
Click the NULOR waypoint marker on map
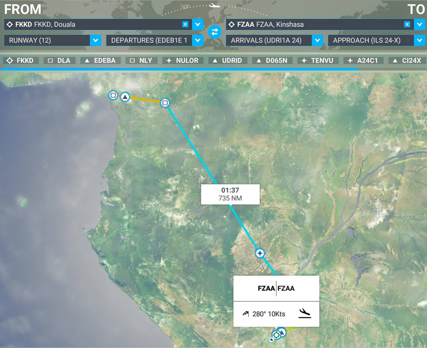(x=260, y=253)
